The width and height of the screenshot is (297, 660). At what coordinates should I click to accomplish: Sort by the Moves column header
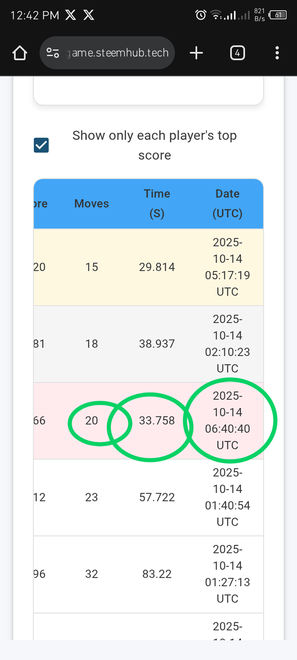click(x=91, y=204)
